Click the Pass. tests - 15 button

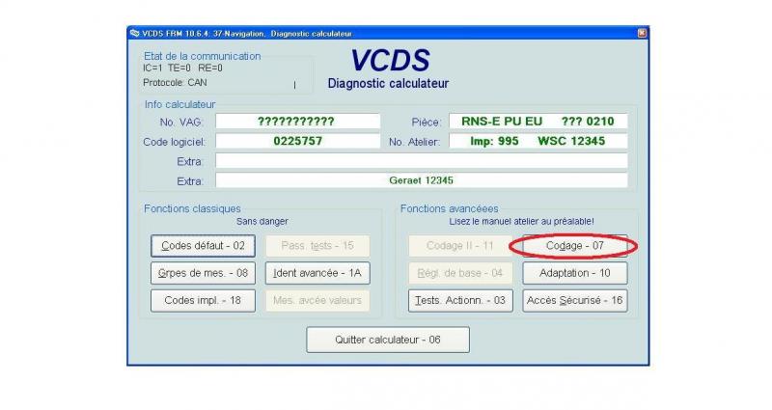click(x=317, y=246)
